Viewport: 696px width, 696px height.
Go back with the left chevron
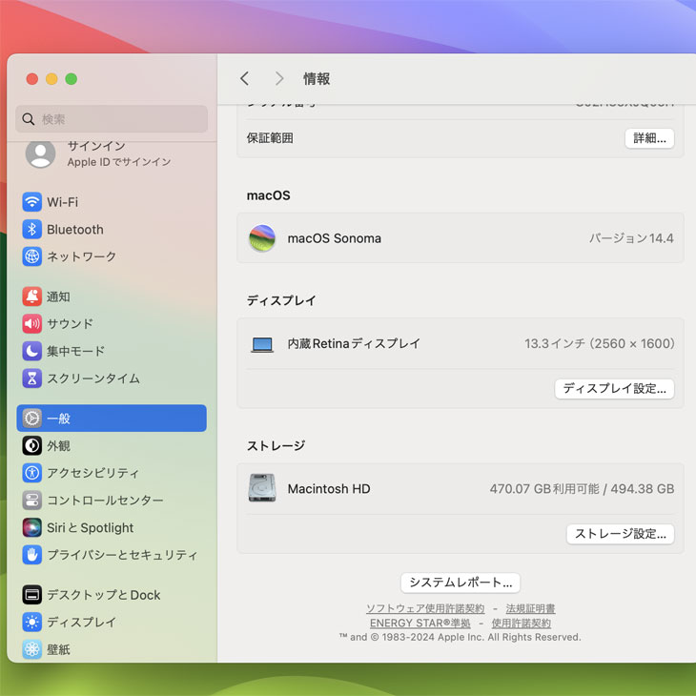[245, 78]
